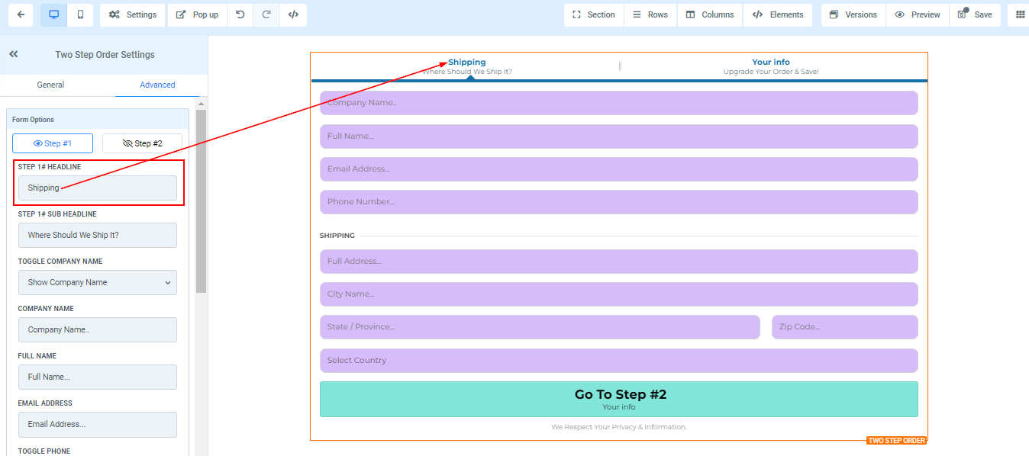
Task: Click the undo icon
Action: pyautogui.click(x=240, y=14)
